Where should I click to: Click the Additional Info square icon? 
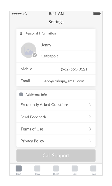[x=21, y=95]
